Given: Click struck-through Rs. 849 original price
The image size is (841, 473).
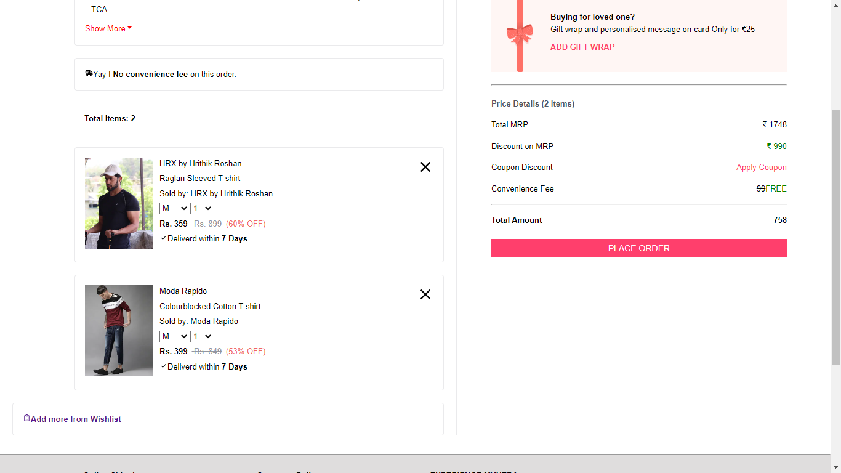Looking at the screenshot, I should click(207, 351).
